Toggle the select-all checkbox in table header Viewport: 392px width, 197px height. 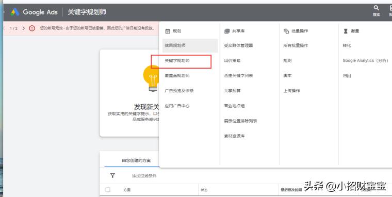[x=108, y=190]
